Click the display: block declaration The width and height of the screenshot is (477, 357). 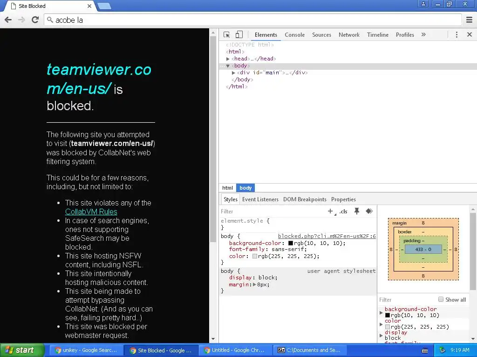(253, 278)
